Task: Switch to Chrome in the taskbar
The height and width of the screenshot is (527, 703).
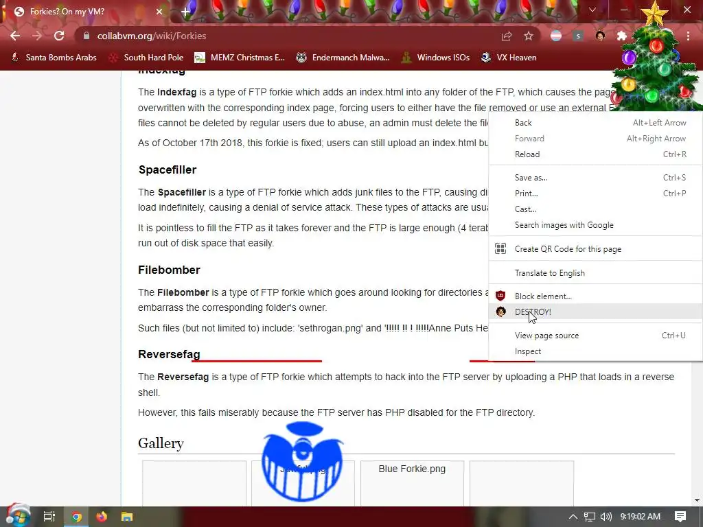Action: pyautogui.click(x=77, y=517)
